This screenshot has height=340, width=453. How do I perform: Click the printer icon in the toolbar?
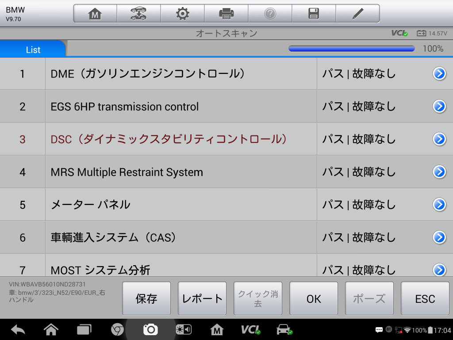(x=226, y=14)
